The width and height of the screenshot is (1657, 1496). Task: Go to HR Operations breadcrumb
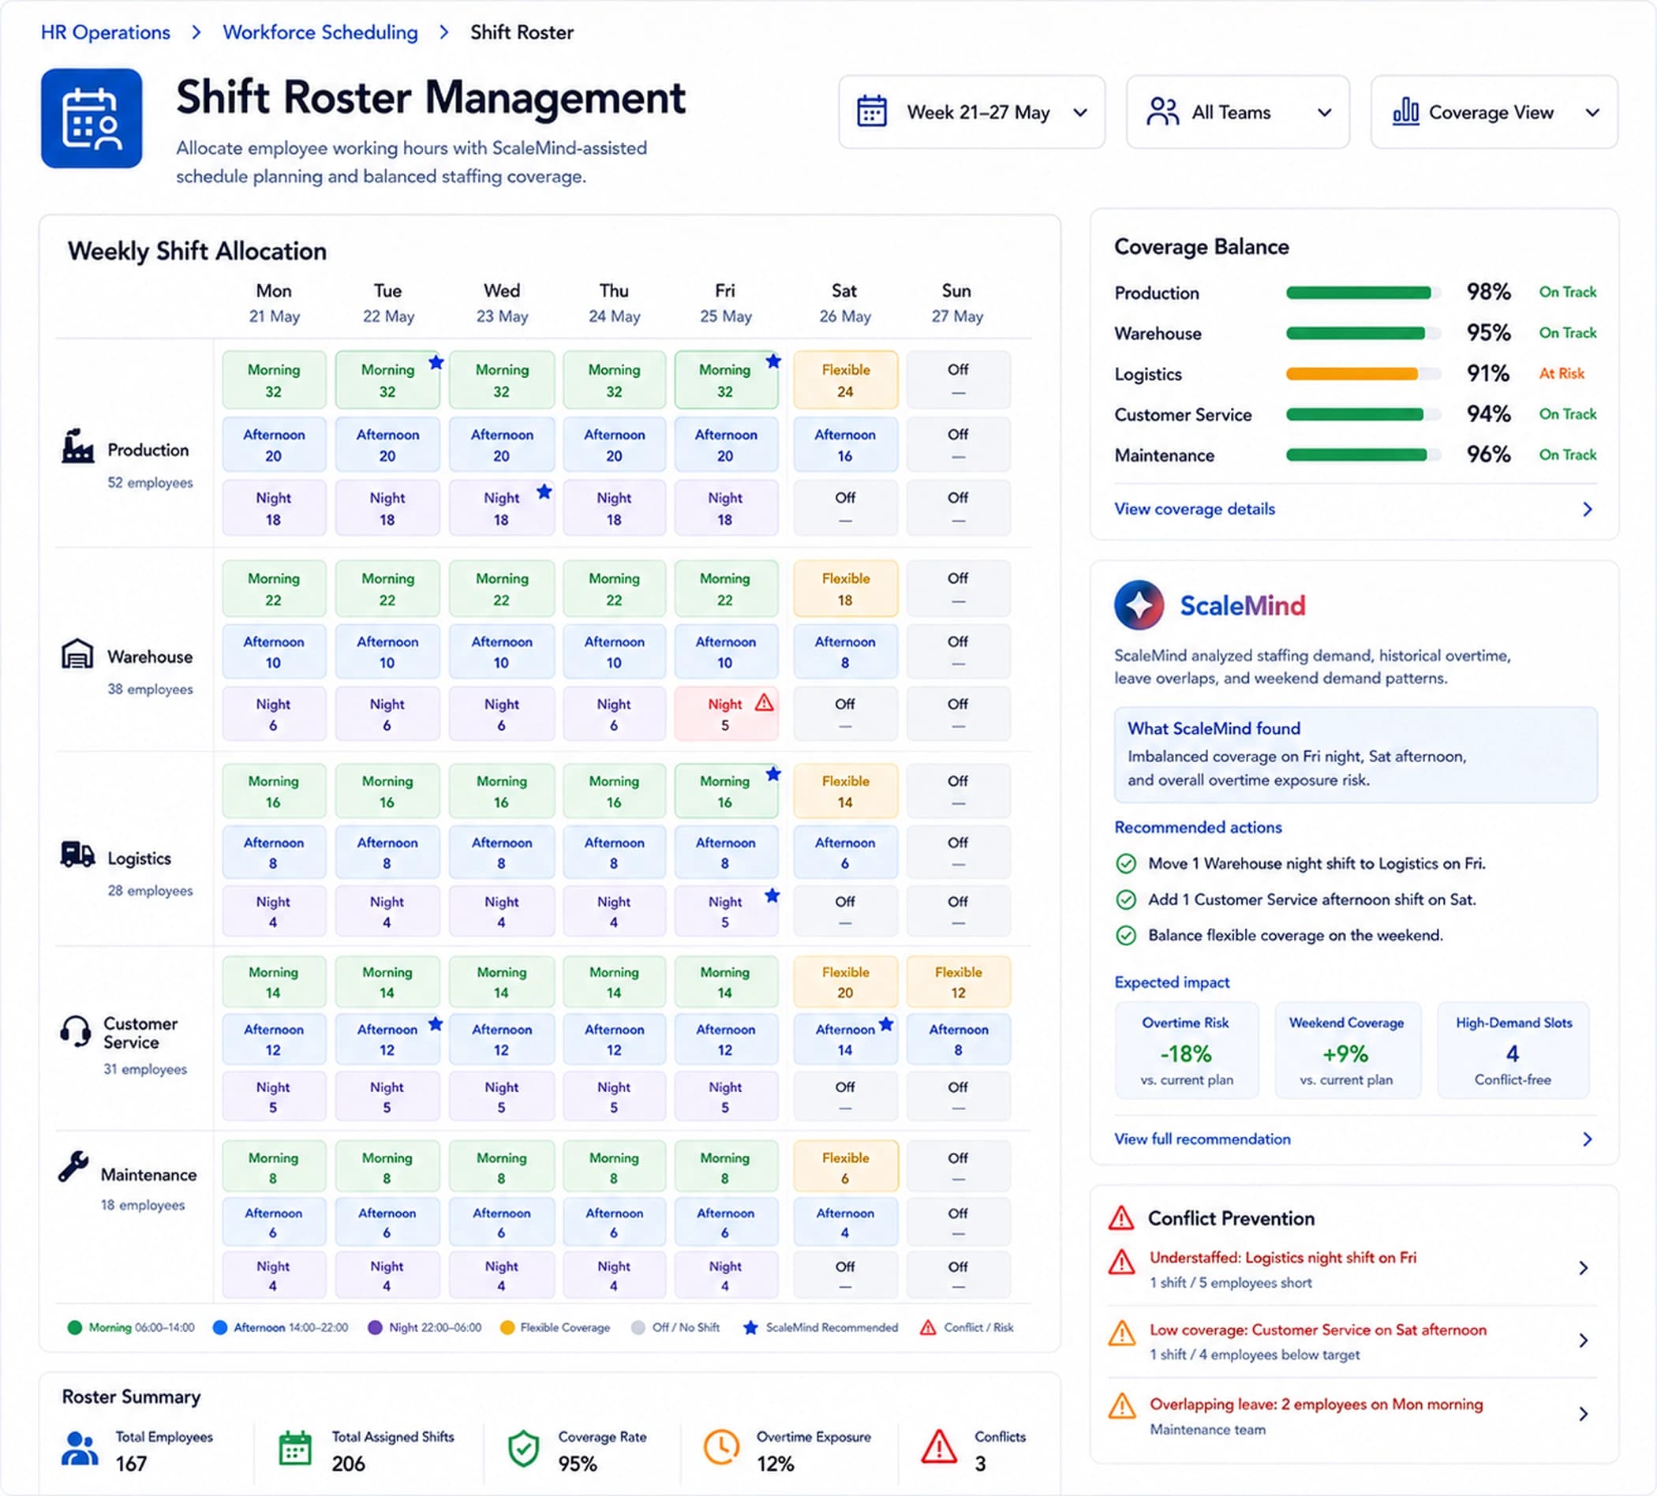tap(105, 32)
